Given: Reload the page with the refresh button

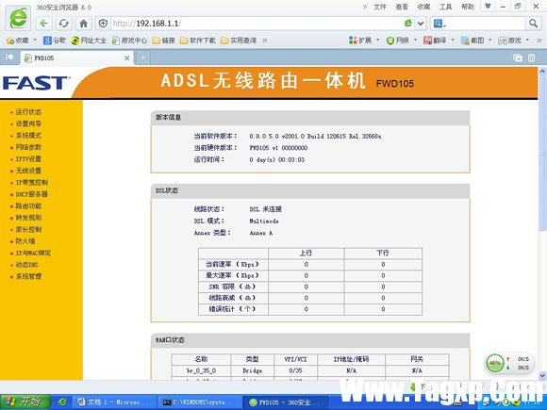Looking at the screenshot, I should point(63,24).
